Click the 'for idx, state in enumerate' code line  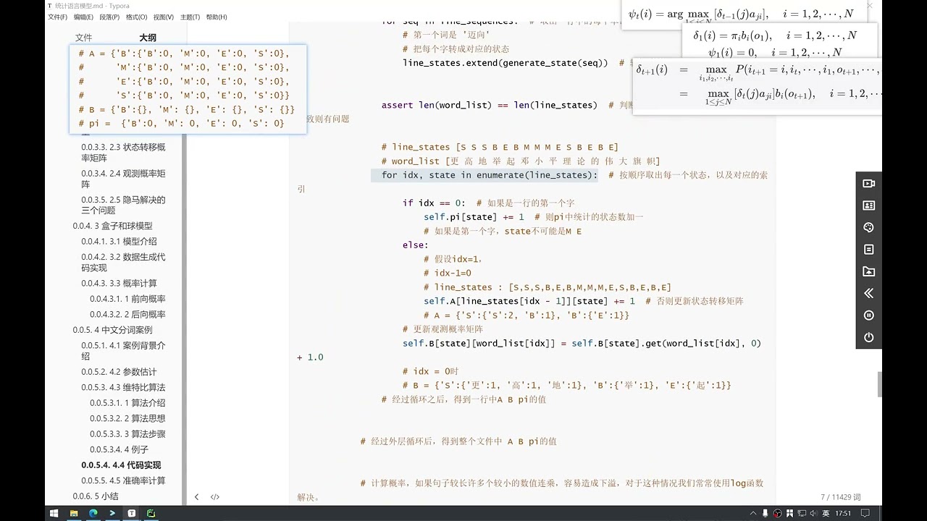(490, 175)
